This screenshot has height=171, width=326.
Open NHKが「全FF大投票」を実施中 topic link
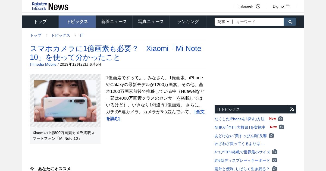240,127
